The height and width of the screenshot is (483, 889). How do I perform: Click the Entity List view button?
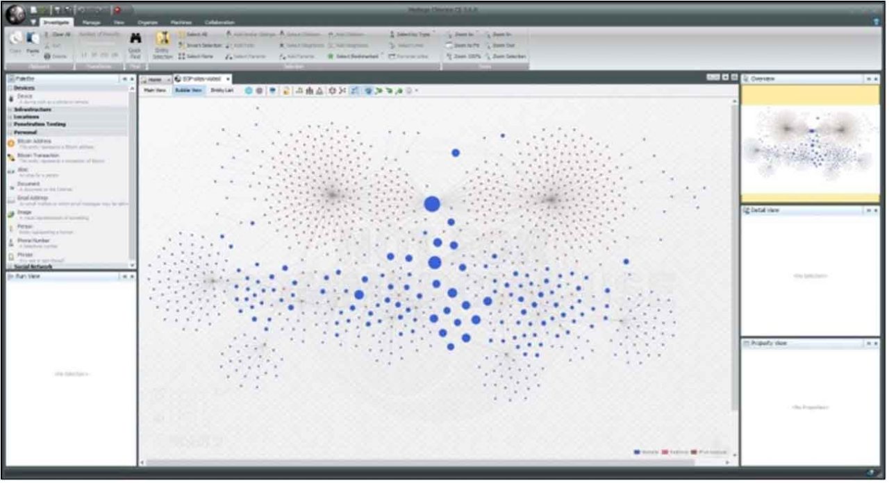pyautogui.click(x=221, y=90)
